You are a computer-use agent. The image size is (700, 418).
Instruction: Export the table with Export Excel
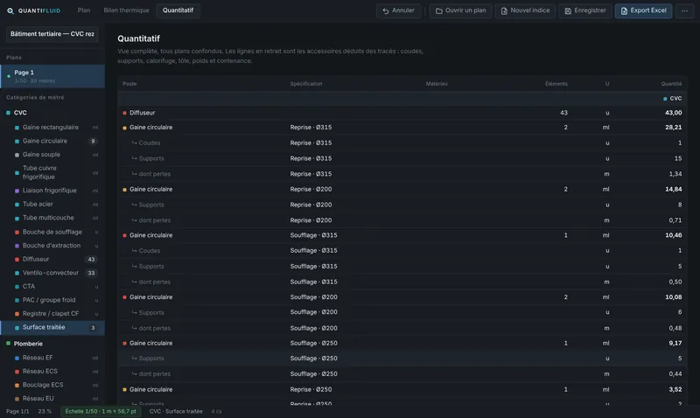[643, 10]
